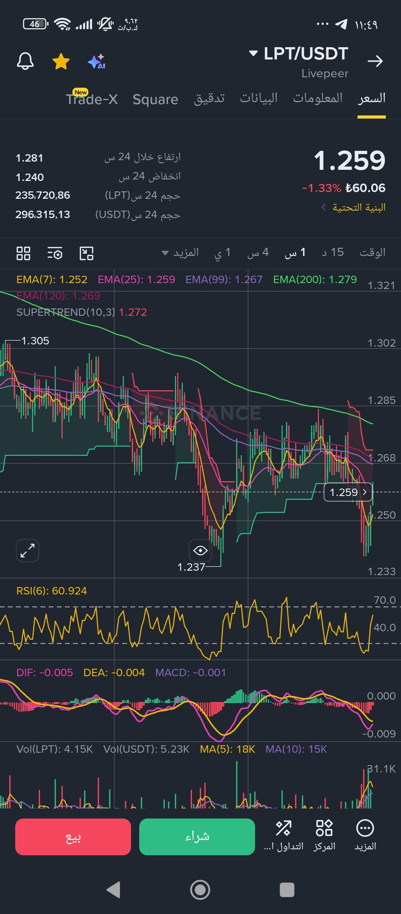The image size is (401, 914).
Task: Tap the MA(10): 15K volume label
Action: (x=296, y=749)
